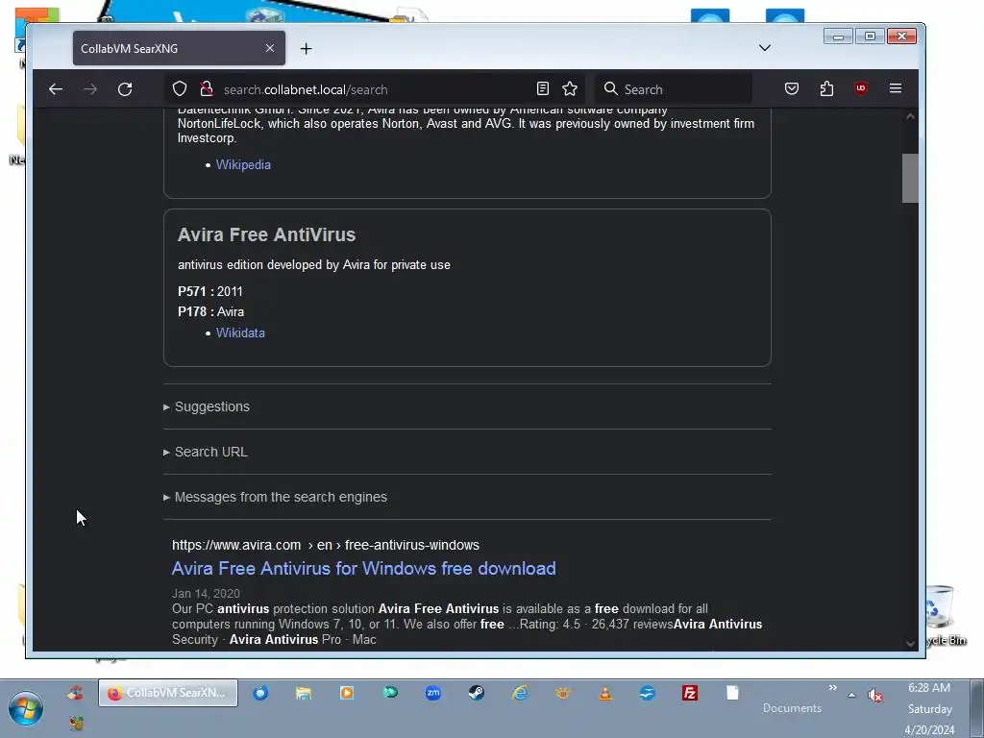Open the Firefox hamburger menu
This screenshot has width=984, height=738.
896,89
